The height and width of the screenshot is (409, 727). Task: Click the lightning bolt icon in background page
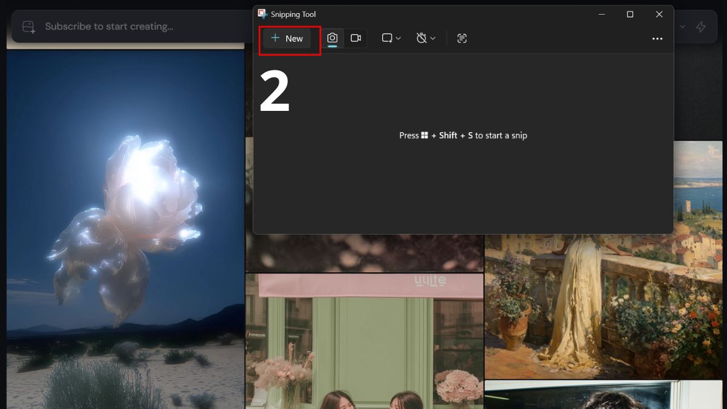701,27
